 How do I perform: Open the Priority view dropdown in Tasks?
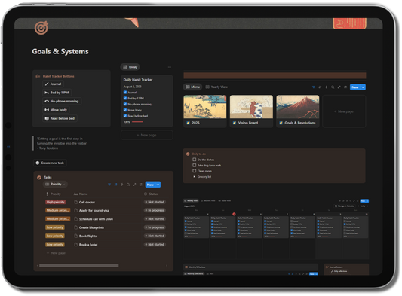tap(56, 184)
